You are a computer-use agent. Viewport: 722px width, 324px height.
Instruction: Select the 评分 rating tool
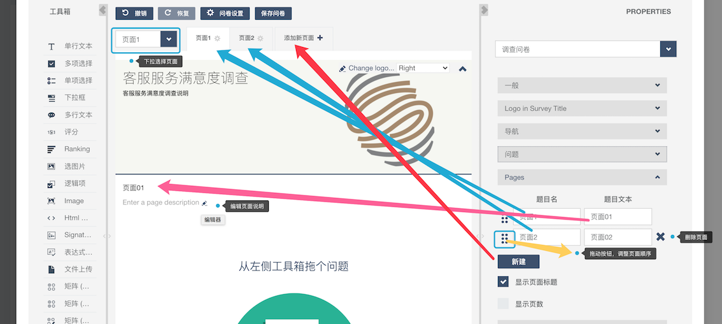pyautogui.click(x=70, y=132)
